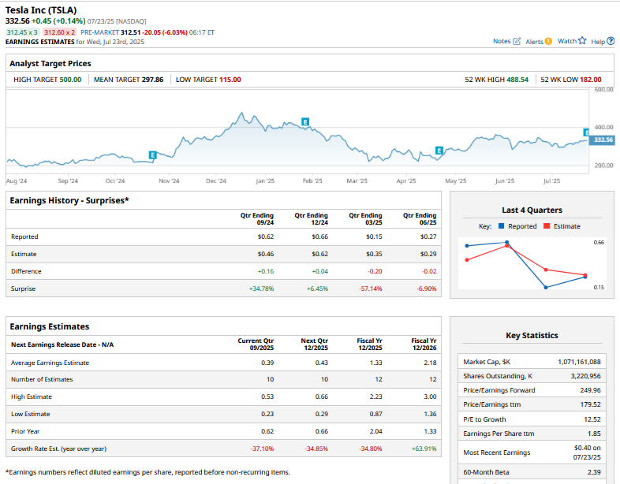Click the Qtr Ending 12/24 column header
The height and width of the screenshot is (484, 620).
coord(312,219)
